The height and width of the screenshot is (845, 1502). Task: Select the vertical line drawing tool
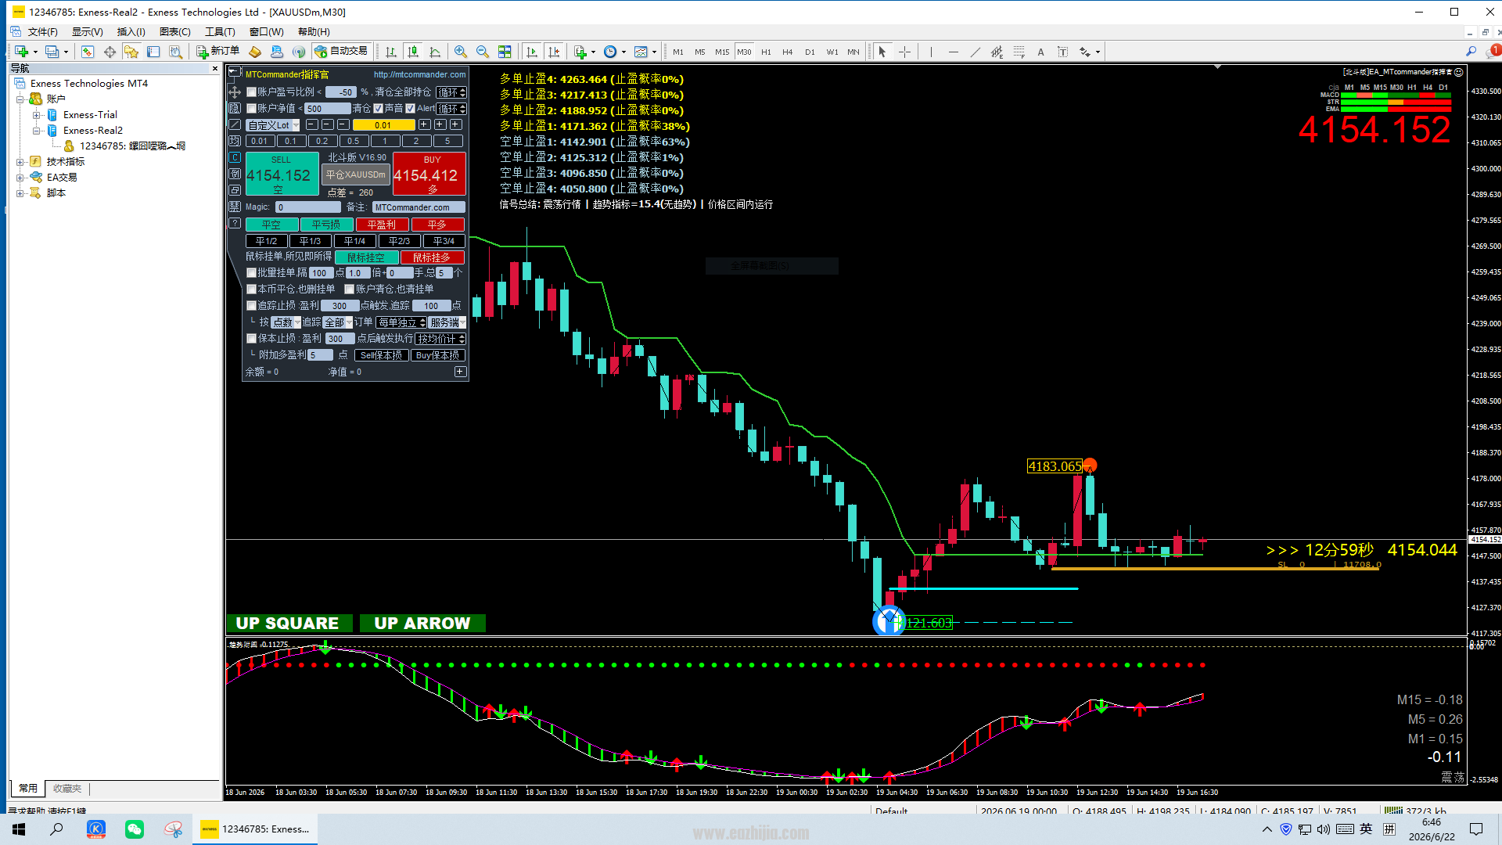click(x=931, y=52)
